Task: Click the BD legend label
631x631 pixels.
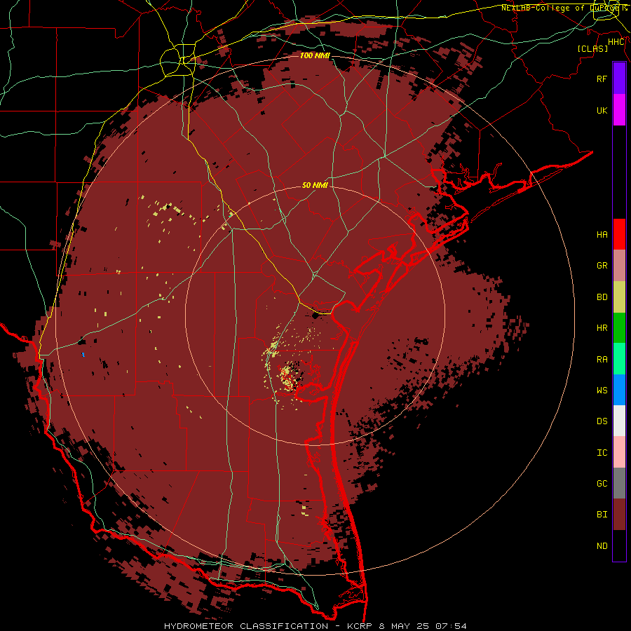Action: pyautogui.click(x=602, y=297)
